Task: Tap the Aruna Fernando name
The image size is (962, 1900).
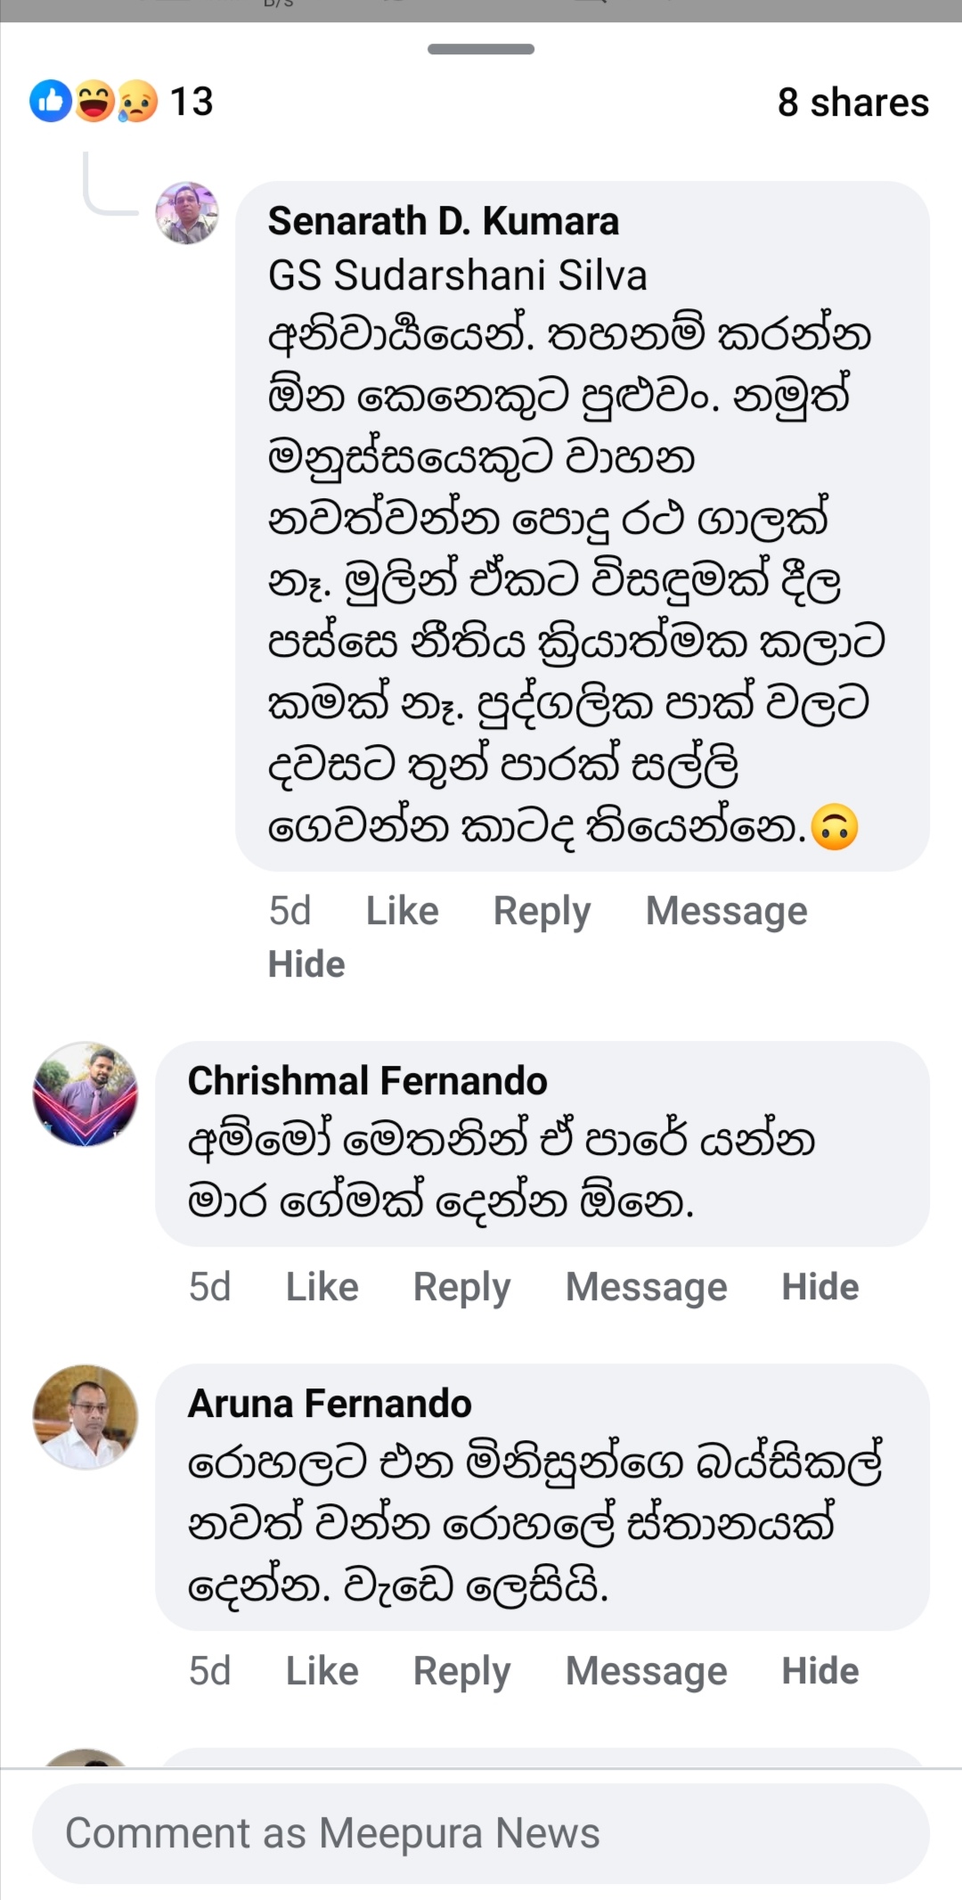Action: (330, 1404)
